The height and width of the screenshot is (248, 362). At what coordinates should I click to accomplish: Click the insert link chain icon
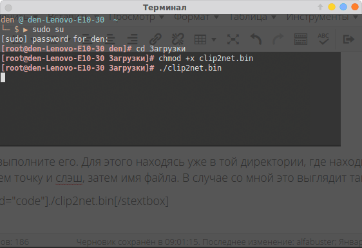(155, 39)
